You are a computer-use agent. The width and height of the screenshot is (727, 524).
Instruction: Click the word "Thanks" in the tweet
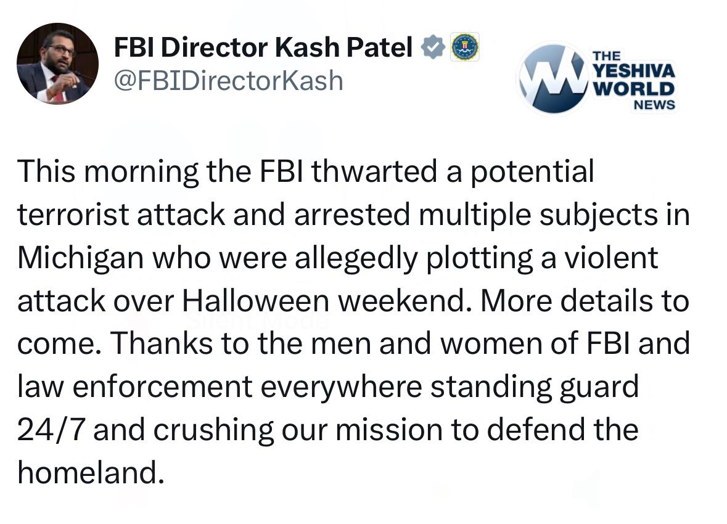pyautogui.click(x=166, y=343)
